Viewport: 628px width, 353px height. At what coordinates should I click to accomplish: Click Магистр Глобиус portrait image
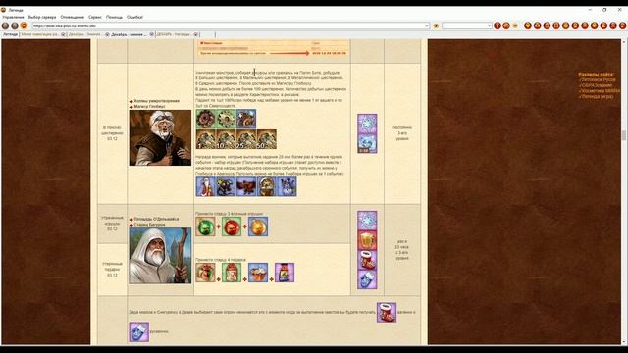click(x=160, y=137)
